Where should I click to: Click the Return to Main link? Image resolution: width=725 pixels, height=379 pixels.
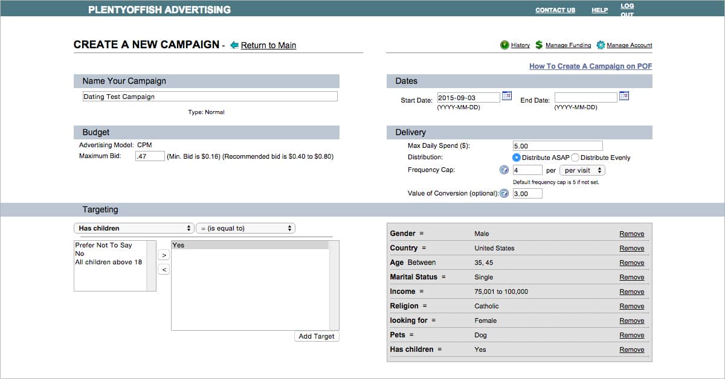[x=268, y=45]
